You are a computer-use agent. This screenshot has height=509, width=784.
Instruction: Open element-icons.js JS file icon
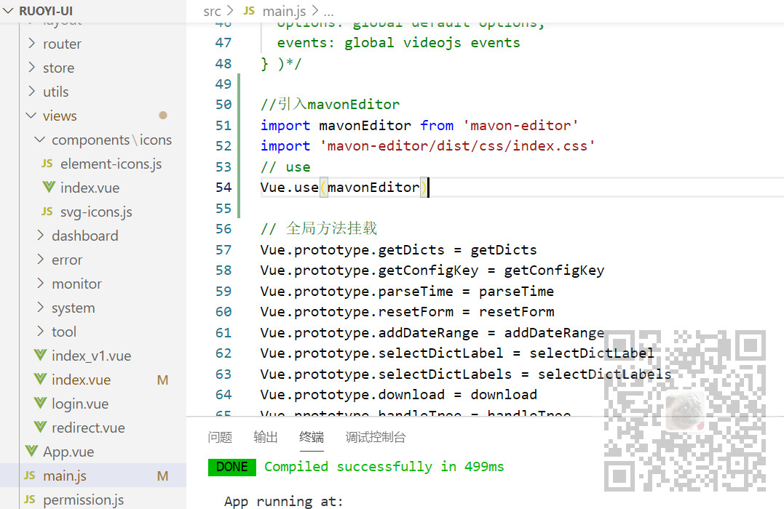tap(47, 164)
